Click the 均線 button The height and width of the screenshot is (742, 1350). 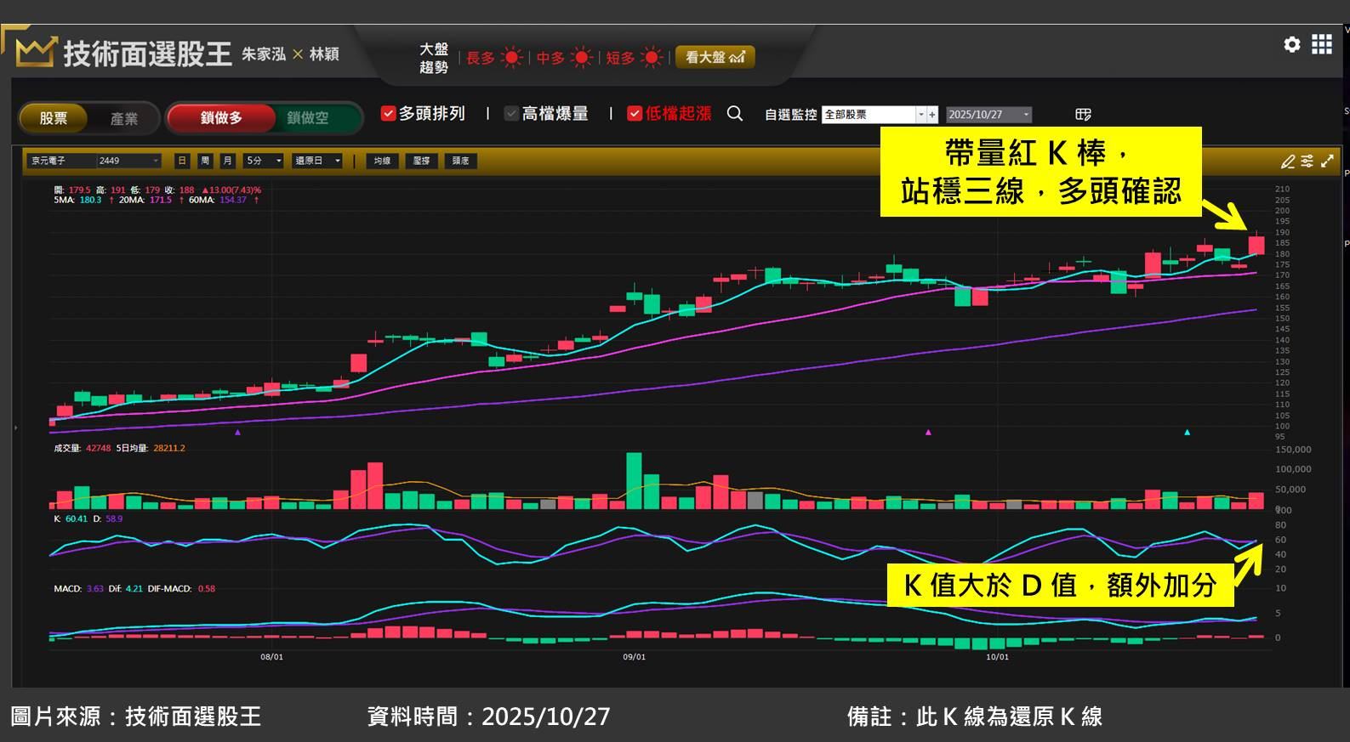pos(383,161)
